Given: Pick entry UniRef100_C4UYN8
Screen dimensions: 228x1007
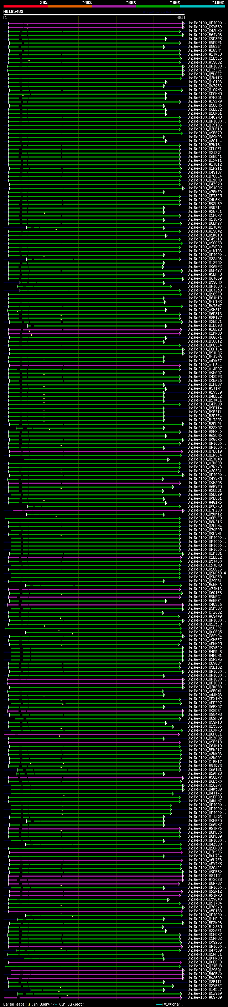Looking at the screenshot, I should pyautogui.click(x=204, y=117).
